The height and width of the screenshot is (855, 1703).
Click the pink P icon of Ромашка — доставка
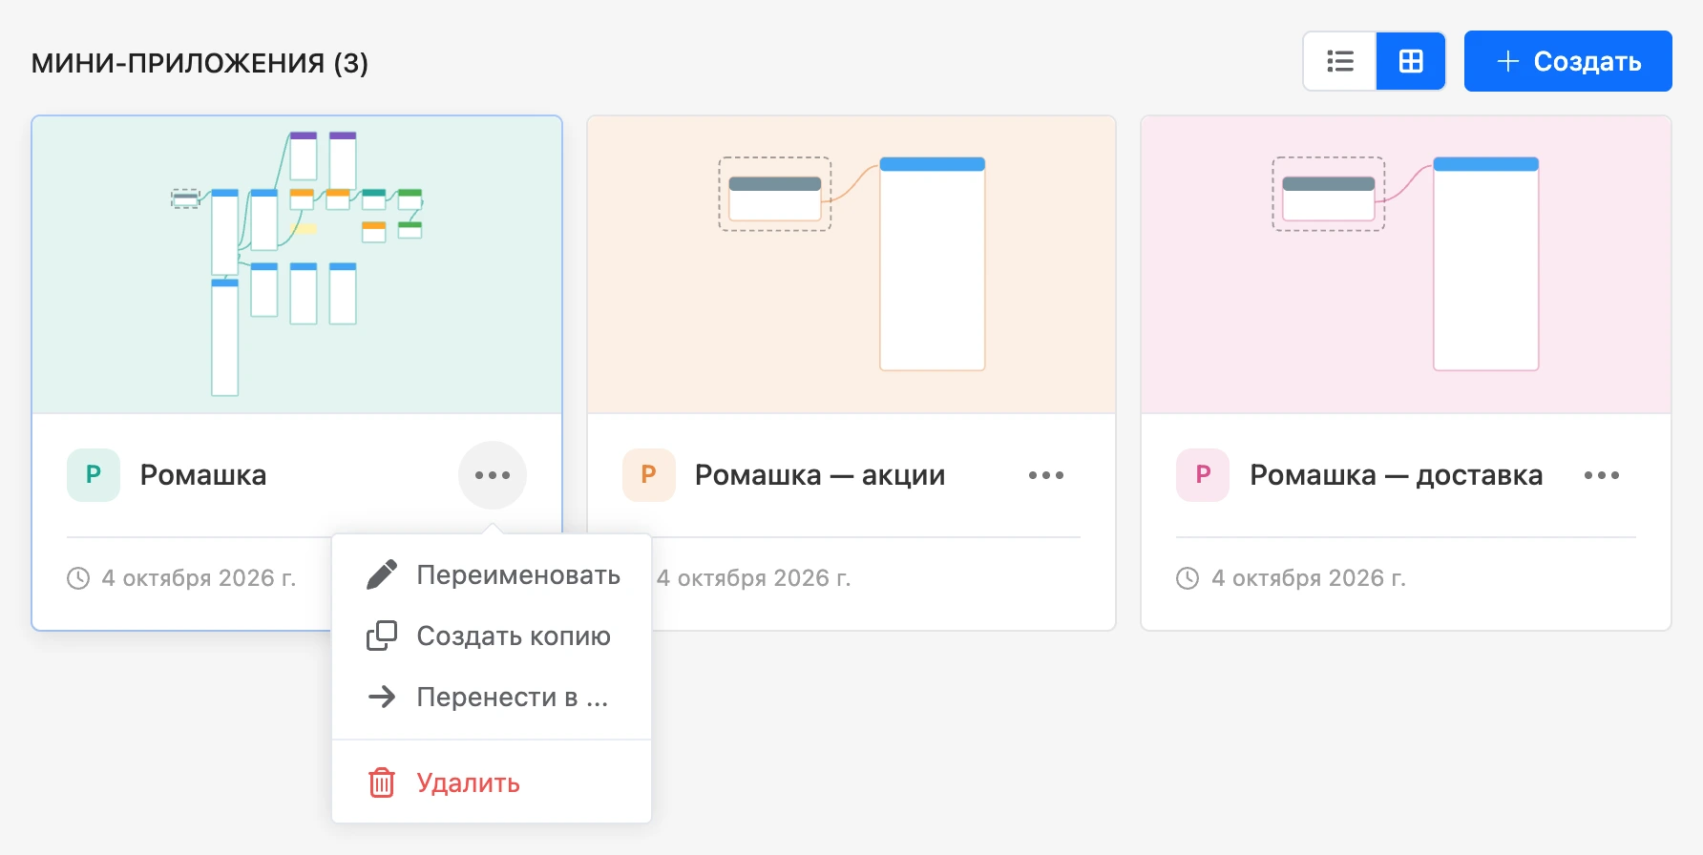(1203, 475)
